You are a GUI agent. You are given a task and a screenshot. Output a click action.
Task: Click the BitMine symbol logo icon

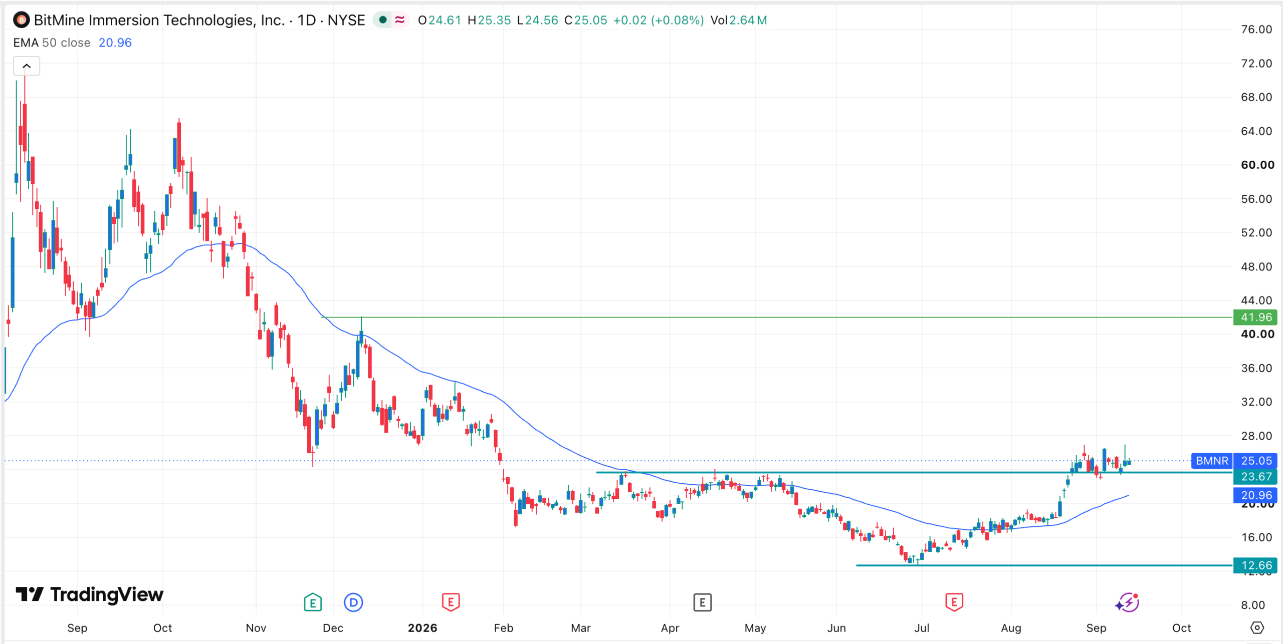21,20
